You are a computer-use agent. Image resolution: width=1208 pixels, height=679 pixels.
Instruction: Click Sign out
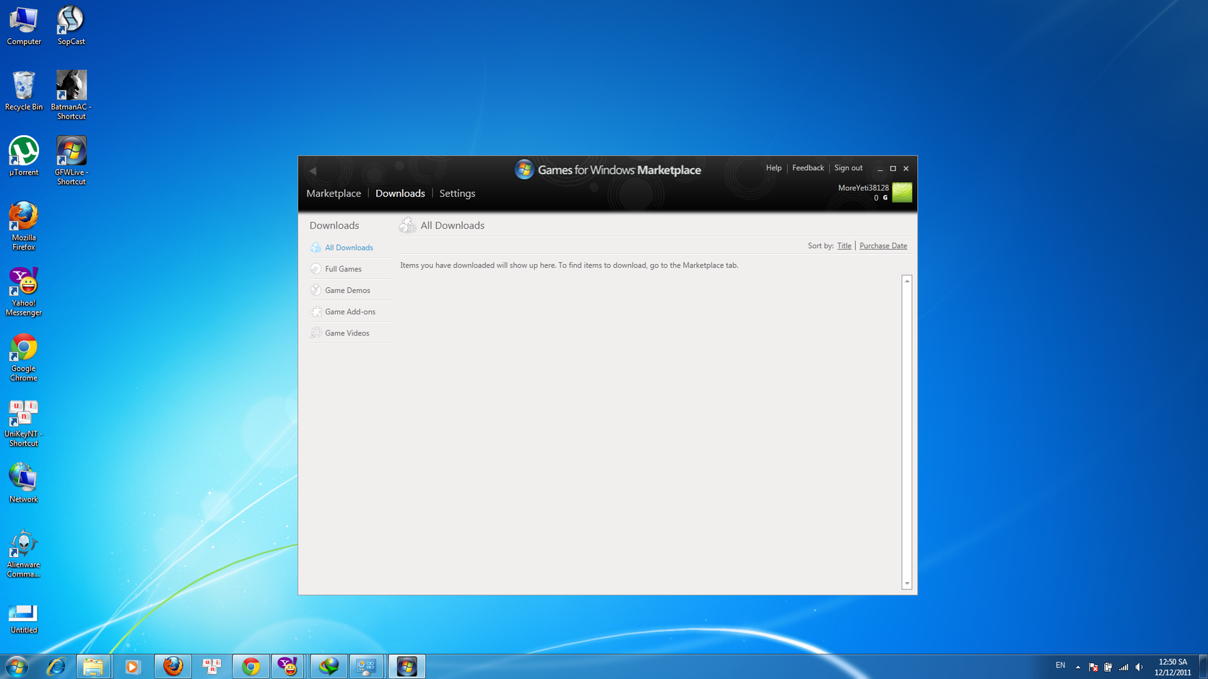pyautogui.click(x=848, y=168)
